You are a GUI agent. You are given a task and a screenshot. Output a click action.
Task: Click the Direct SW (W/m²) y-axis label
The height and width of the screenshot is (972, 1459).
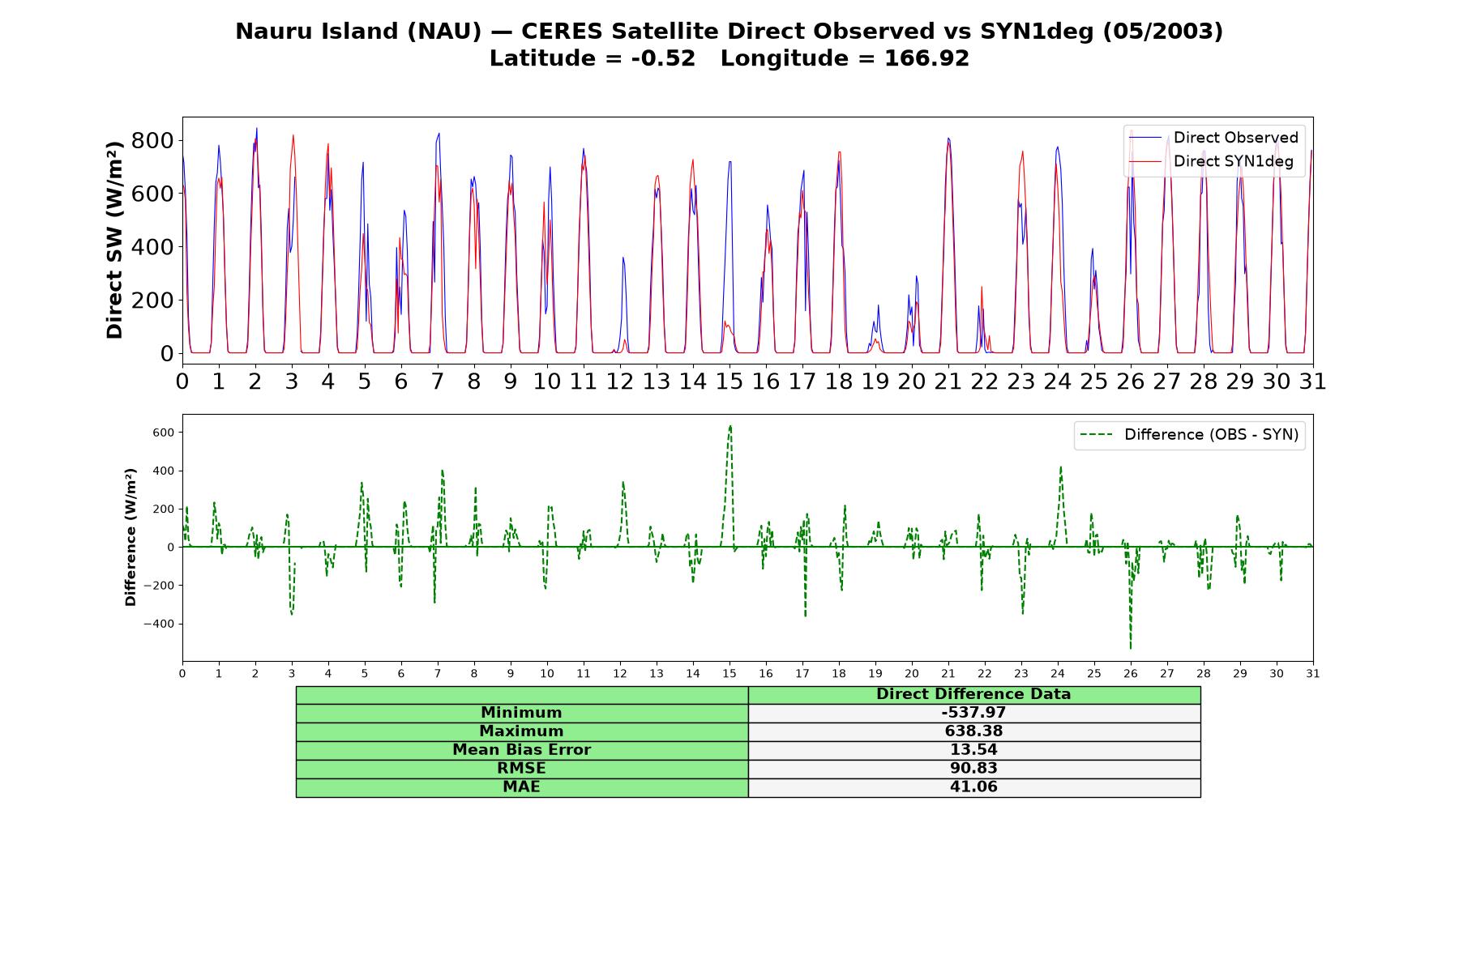click(x=114, y=240)
